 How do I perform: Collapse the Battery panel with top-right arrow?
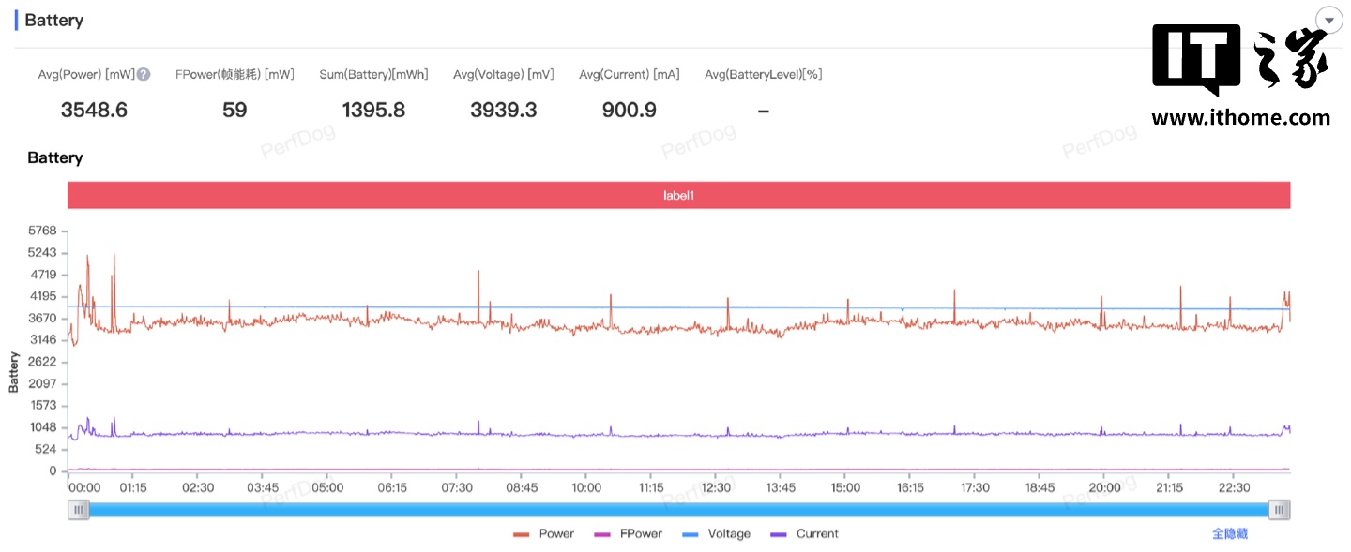tap(1329, 21)
